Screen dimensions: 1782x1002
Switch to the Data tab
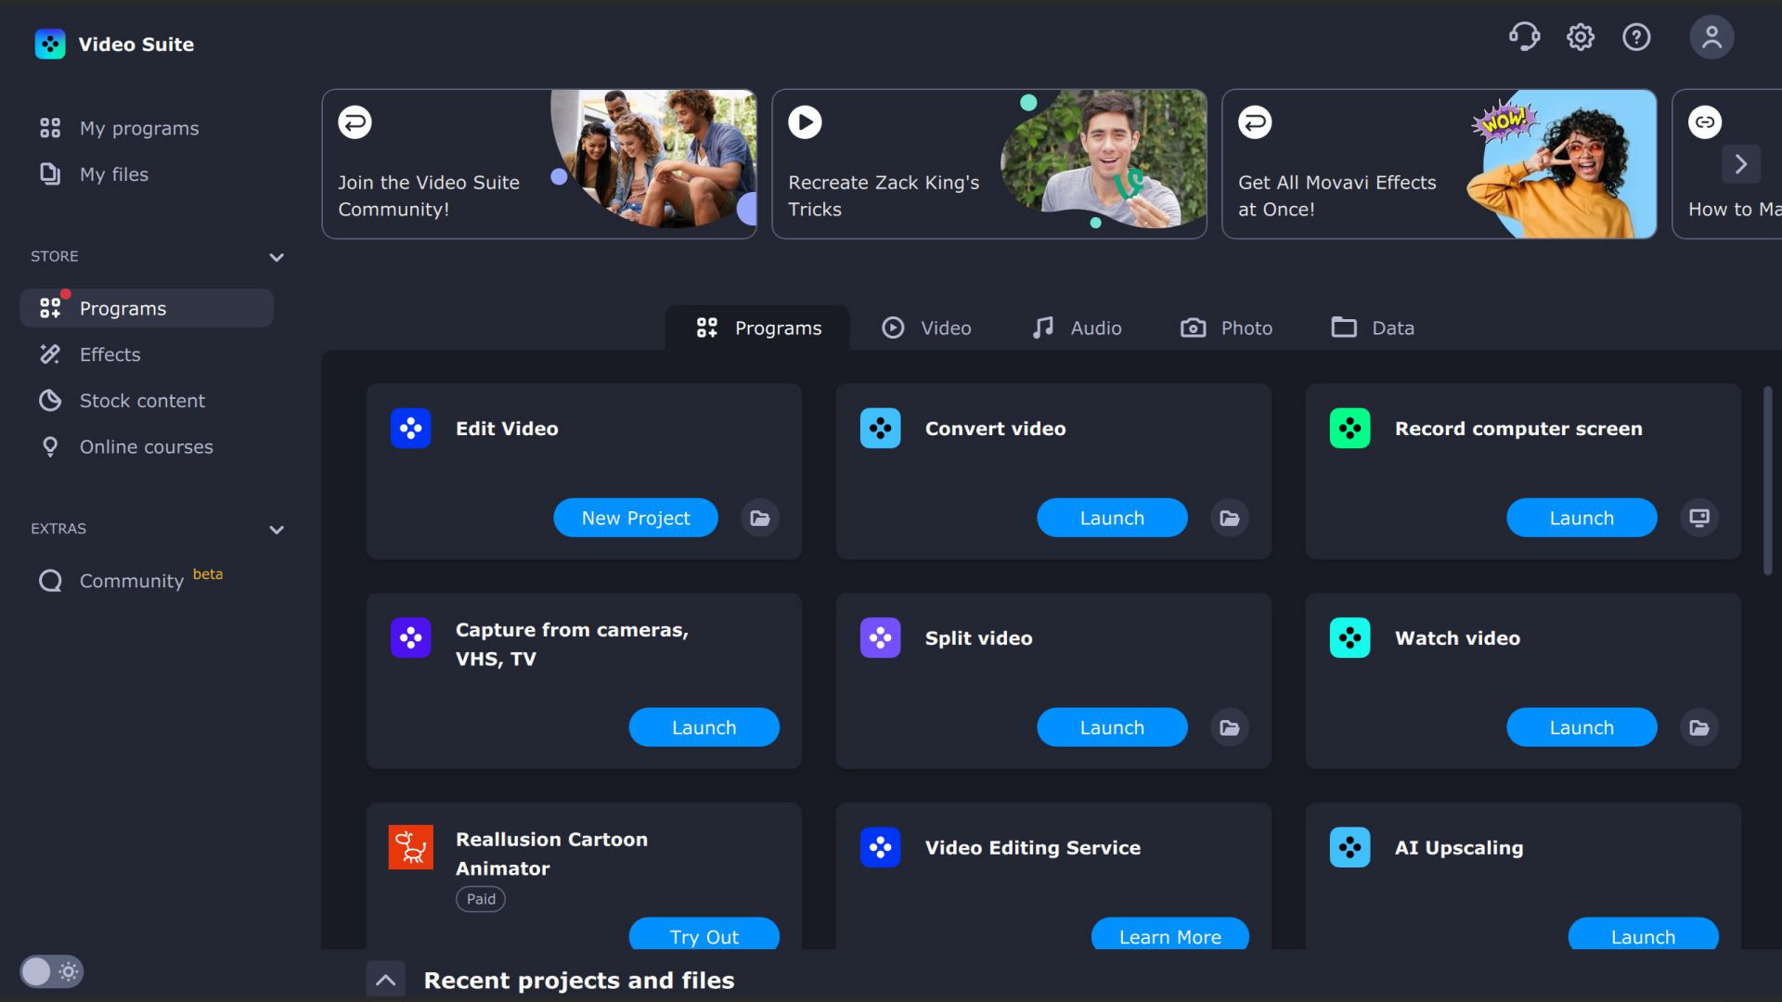1373,328
